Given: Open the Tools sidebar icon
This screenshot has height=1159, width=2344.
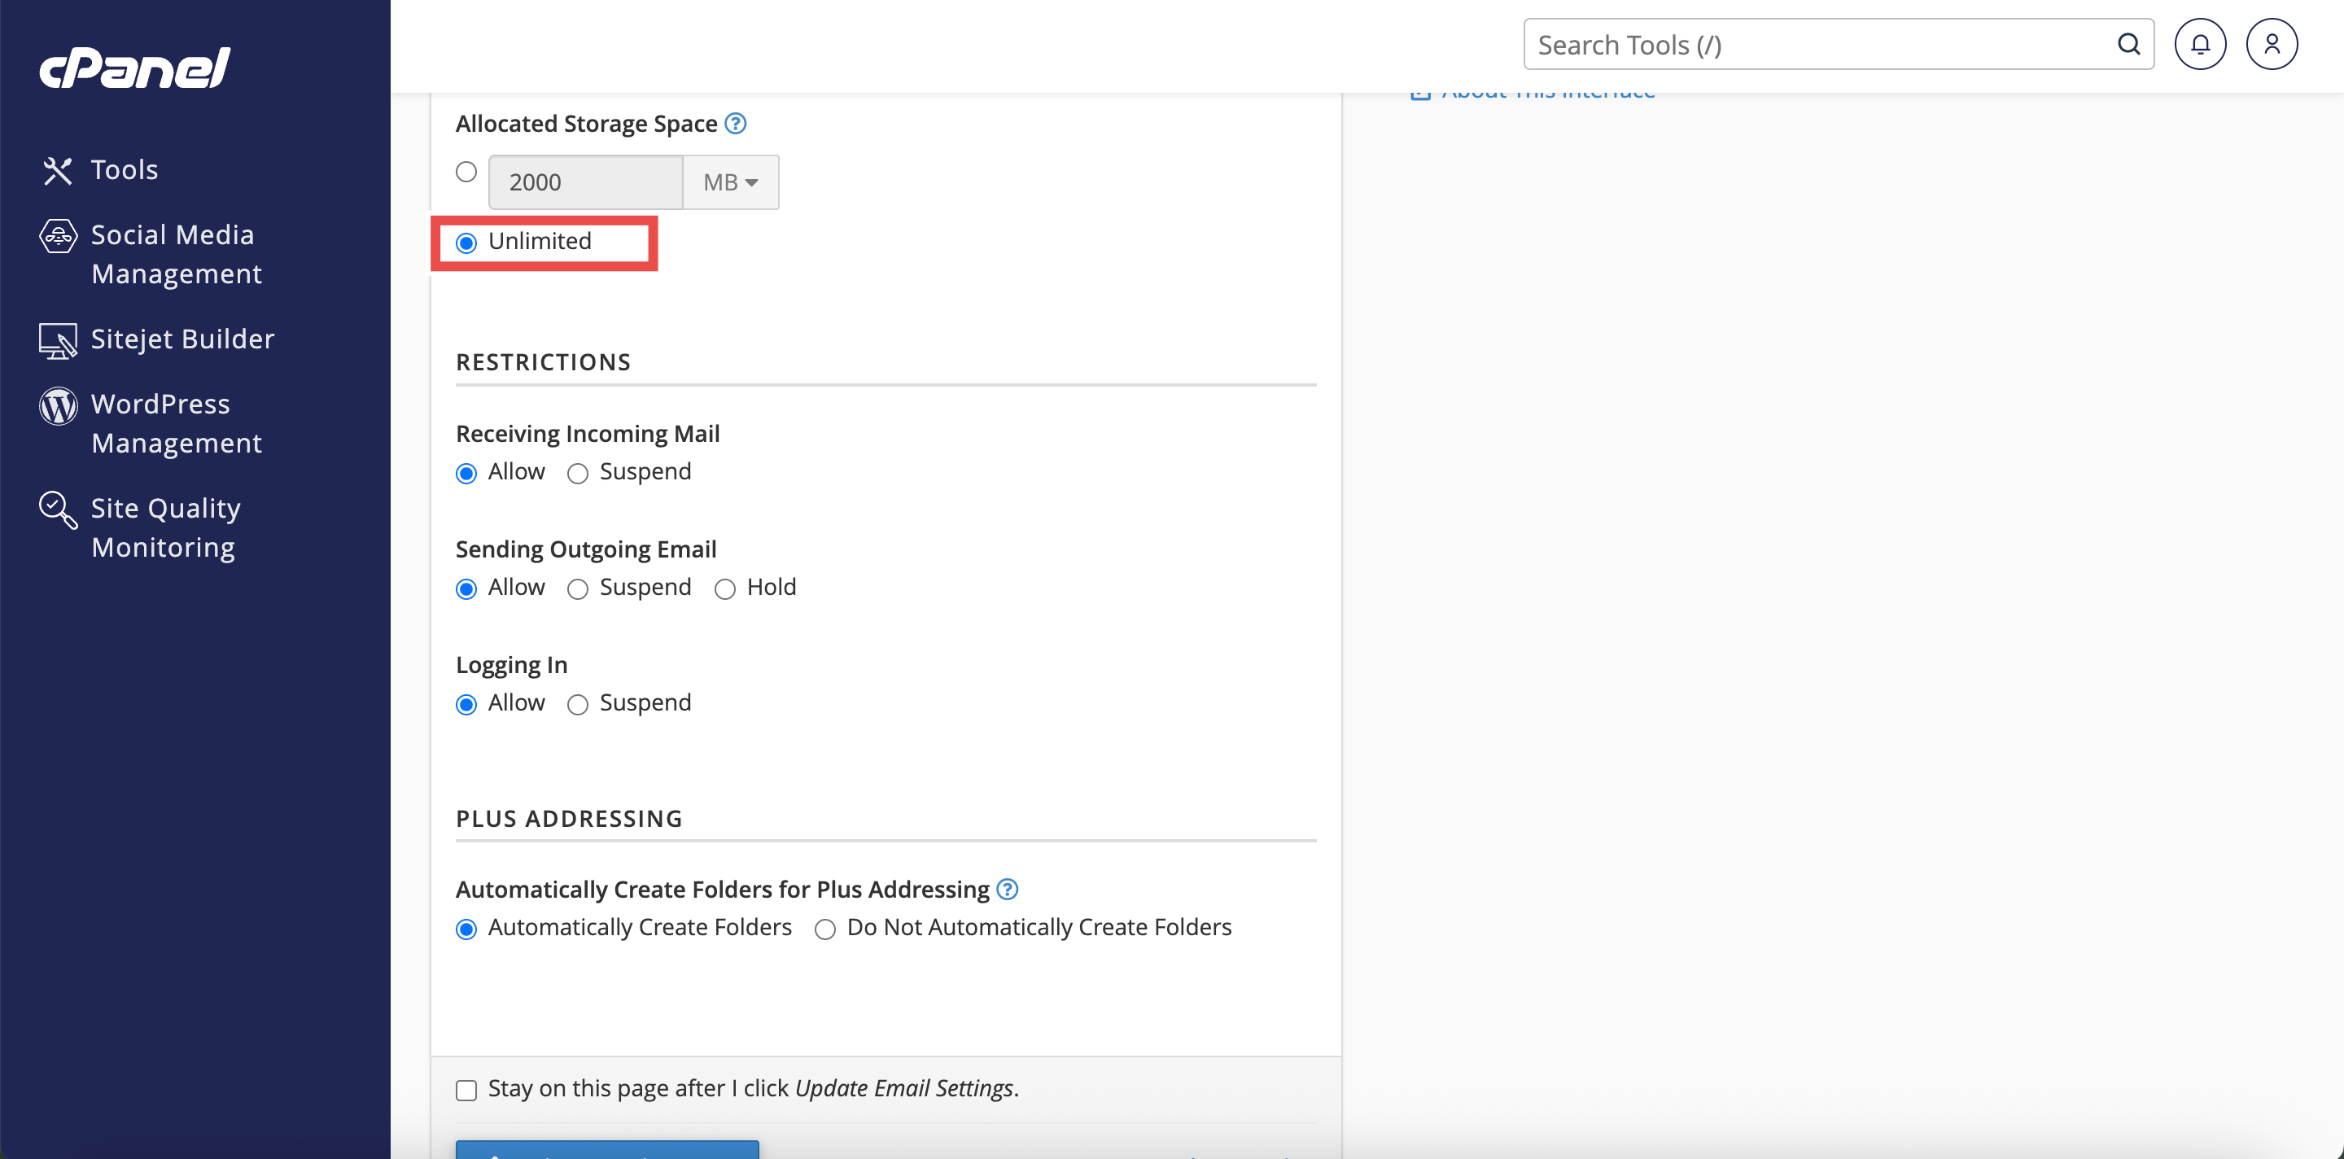Looking at the screenshot, I should (x=57, y=170).
